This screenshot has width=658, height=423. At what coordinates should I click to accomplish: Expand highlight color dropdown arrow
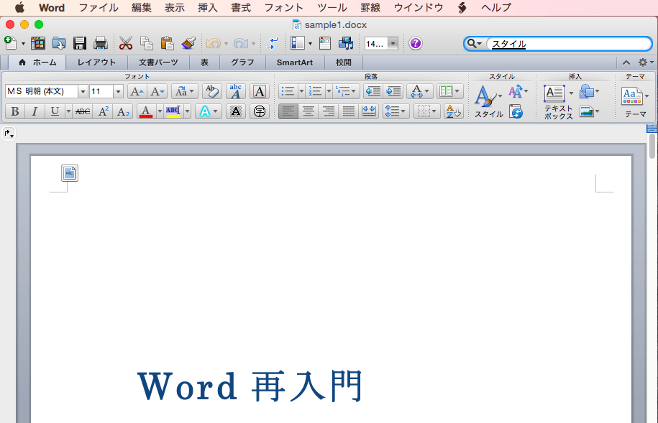(x=187, y=111)
